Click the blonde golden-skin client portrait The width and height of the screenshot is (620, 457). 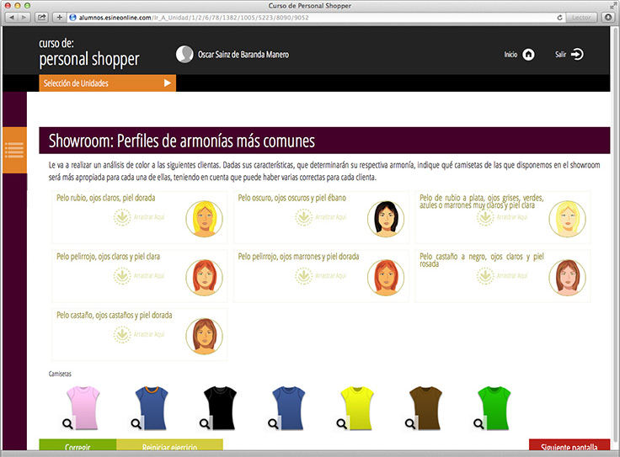203,218
